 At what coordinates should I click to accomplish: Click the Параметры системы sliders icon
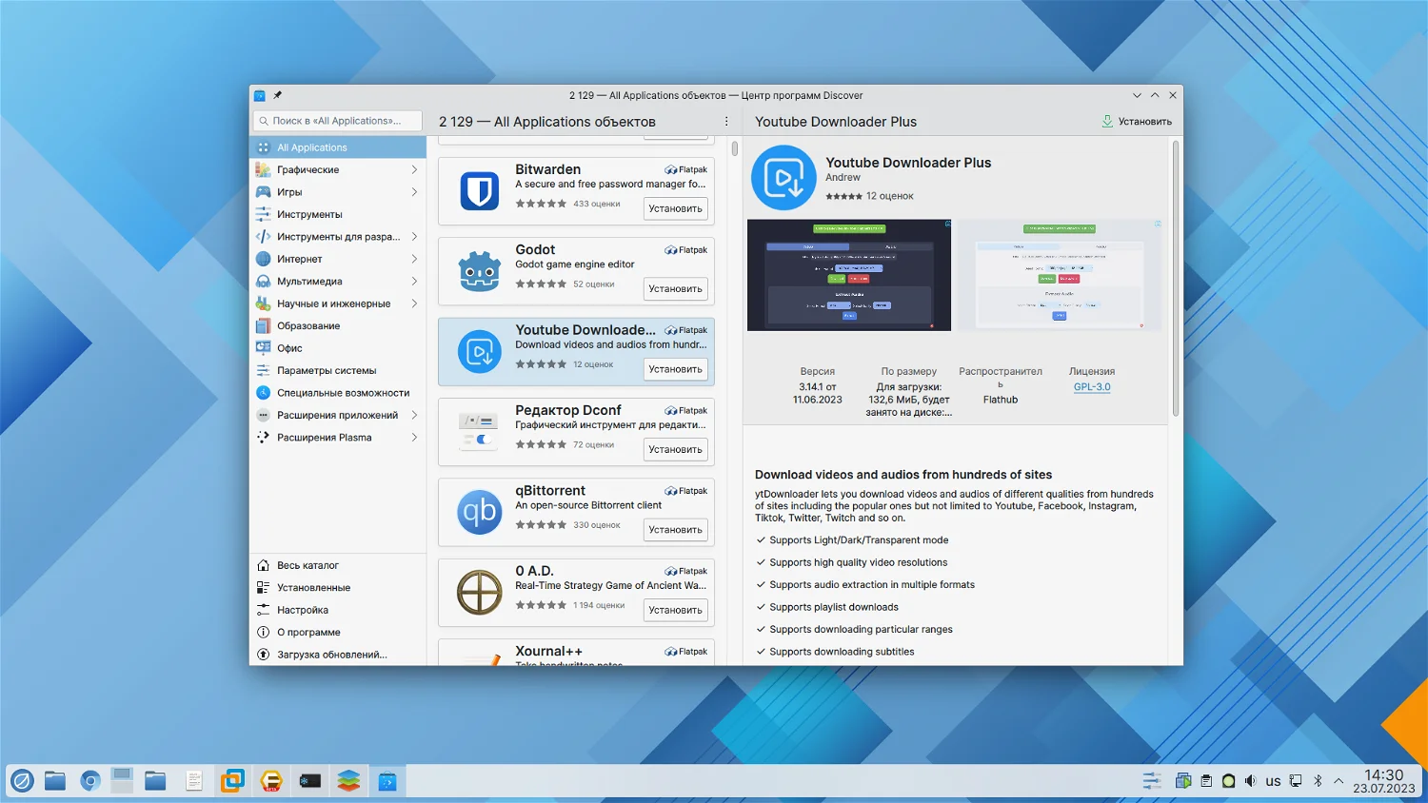pos(264,370)
